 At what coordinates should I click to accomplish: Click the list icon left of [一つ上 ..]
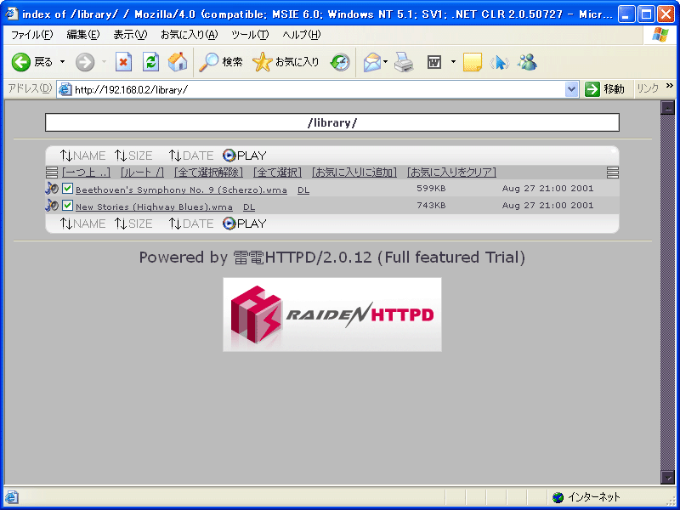coord(52,173)
